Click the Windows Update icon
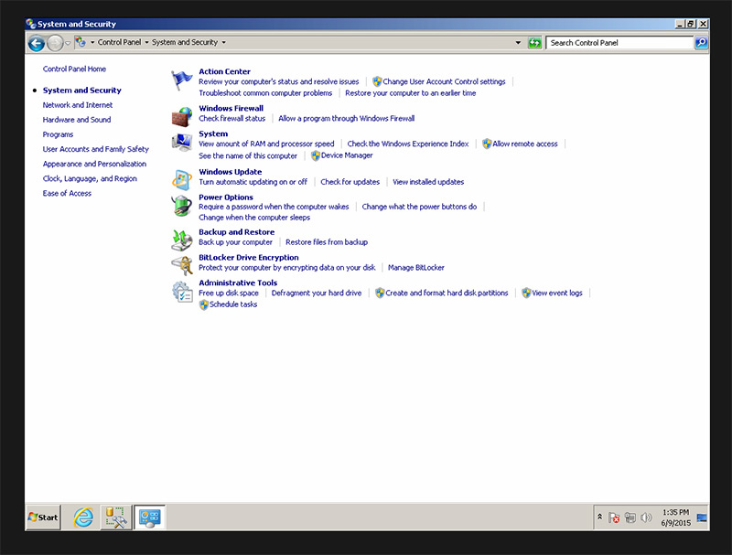The height and width of the screenshot is (555, 732). (181, 180)
